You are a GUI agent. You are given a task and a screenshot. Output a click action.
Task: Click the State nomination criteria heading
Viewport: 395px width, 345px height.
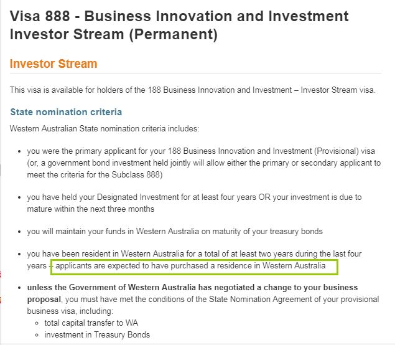66,112
